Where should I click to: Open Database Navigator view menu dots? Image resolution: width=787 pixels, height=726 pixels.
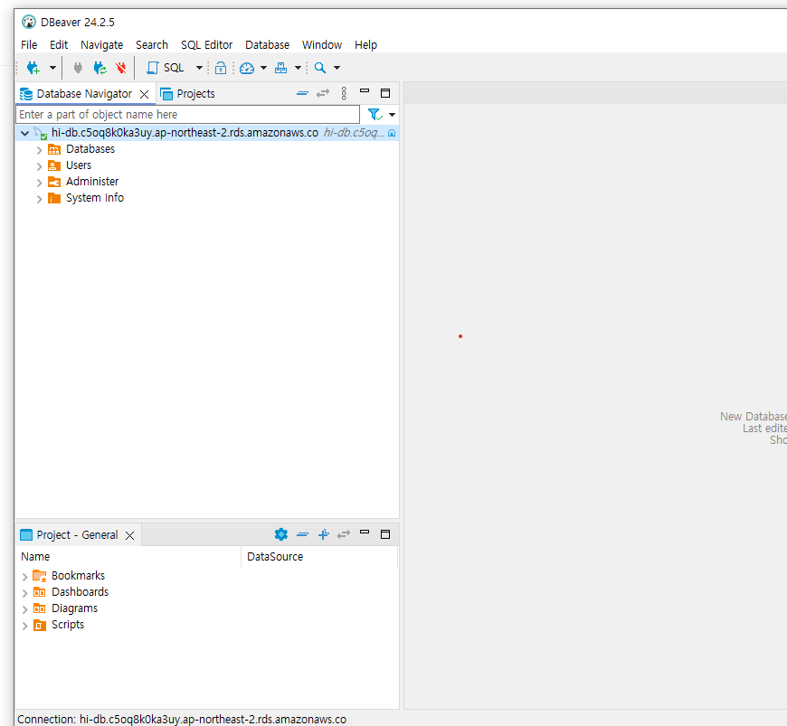pyautogui.click(x=344, y=93)
